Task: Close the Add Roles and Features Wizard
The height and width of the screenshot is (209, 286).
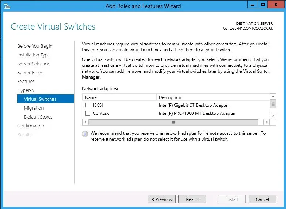Action: pos(276,5)
